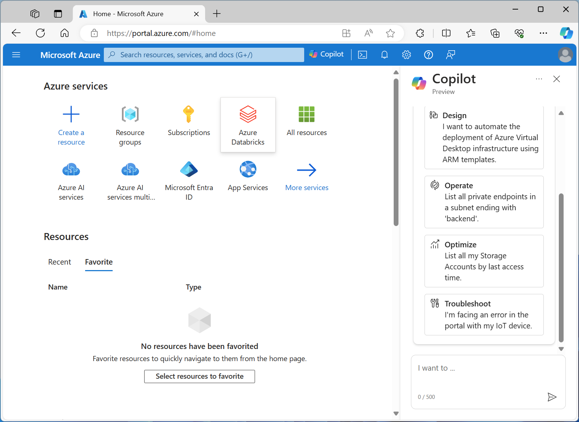Open the Edge app available icon in address bar
The width and height of the screenshot is (579, 422).
coord(346,33)
